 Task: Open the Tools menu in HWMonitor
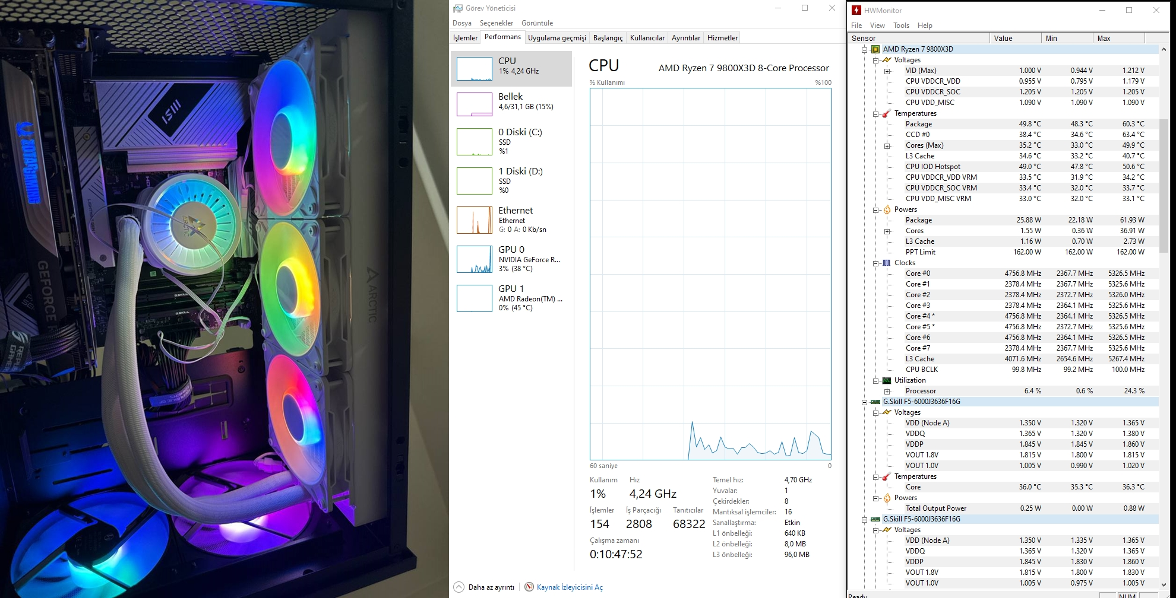(901, 26)
